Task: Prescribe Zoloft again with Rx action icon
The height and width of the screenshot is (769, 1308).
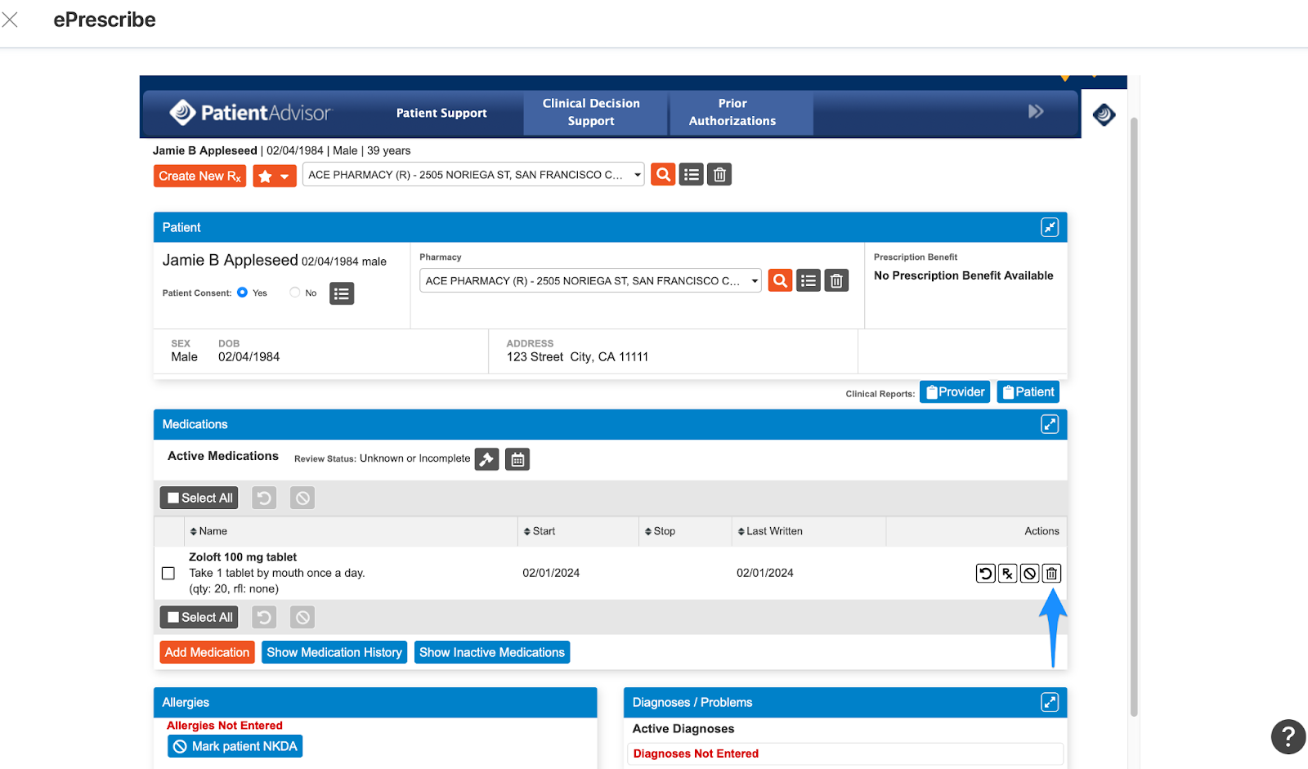Action: (x=1008, y=574)
